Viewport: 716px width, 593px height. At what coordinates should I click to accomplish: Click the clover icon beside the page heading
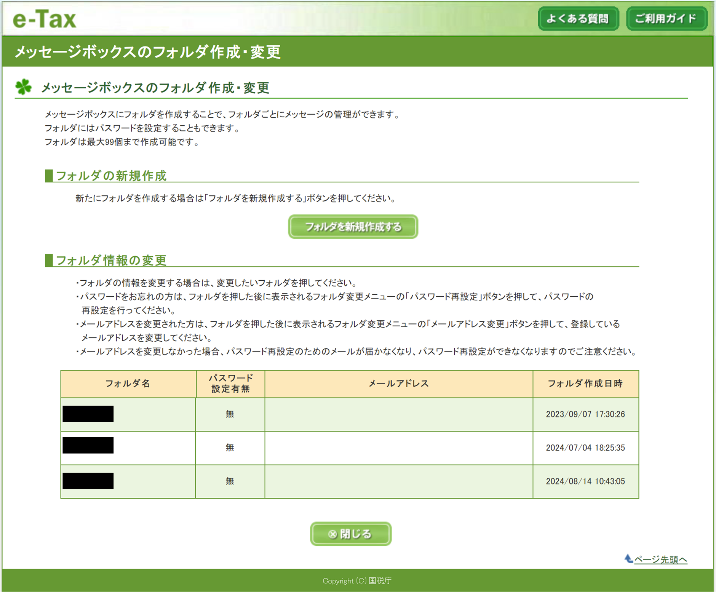[24, 87]
